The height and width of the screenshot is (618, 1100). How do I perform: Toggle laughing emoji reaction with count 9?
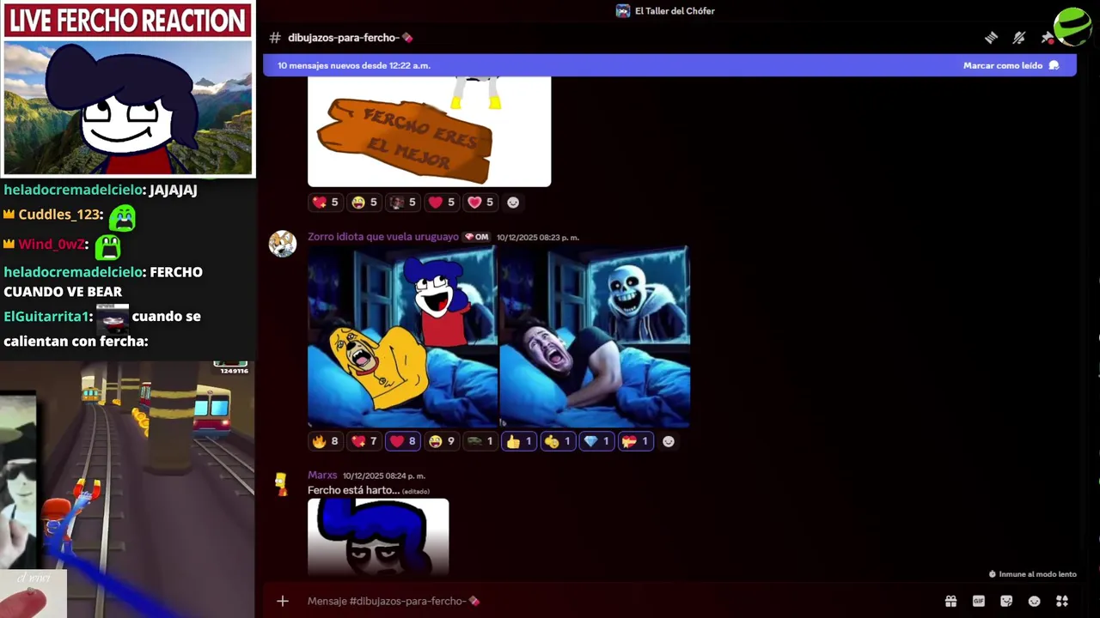click(442, 441)
